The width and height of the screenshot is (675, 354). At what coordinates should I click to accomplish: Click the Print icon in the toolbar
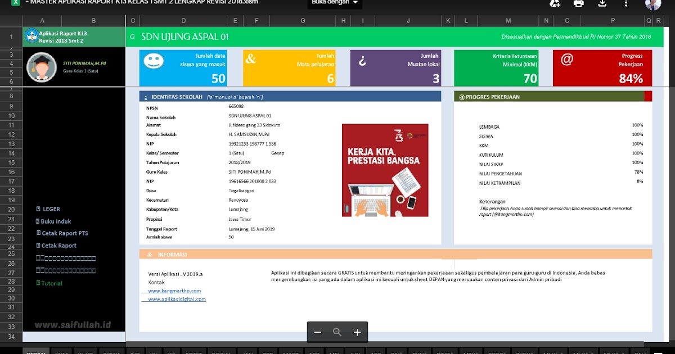579,3
